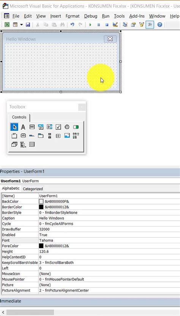
Task: Open the Format menu
Action: pos(73,16)
